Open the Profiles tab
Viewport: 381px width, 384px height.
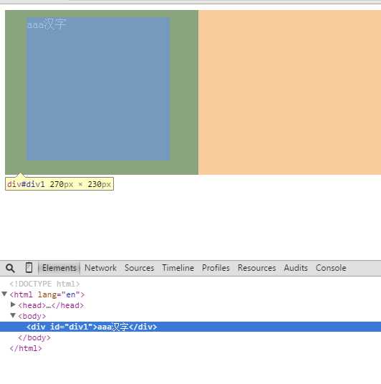[x=216, y=268]
